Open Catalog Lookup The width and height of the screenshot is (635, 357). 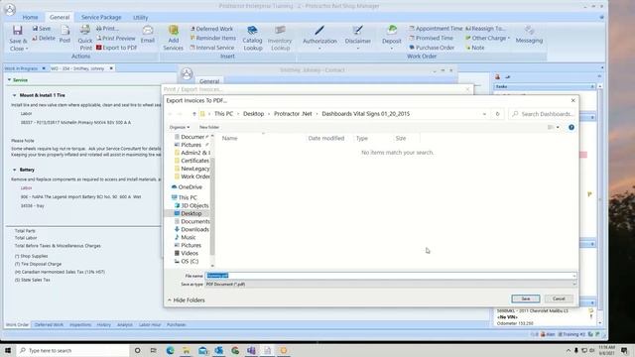[252, 38]
